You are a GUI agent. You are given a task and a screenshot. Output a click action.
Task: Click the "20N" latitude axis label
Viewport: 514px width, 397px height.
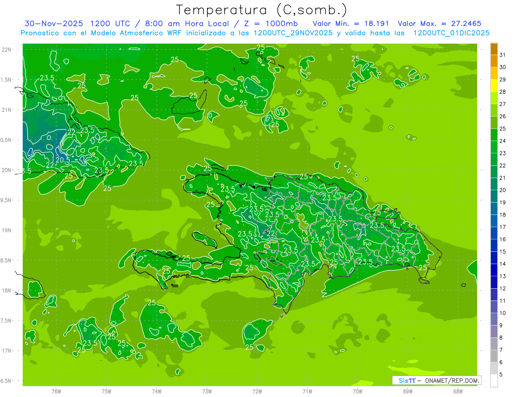[x=6, y=170]
